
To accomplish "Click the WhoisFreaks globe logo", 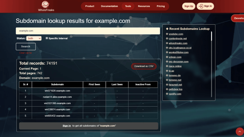I will pos(45,4).
